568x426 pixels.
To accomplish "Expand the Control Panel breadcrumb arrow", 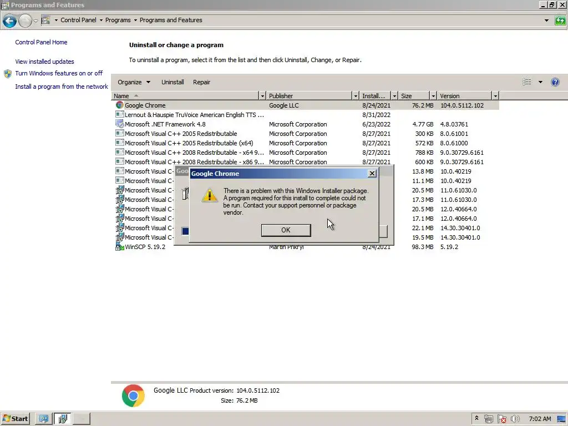I will point(56,21).
